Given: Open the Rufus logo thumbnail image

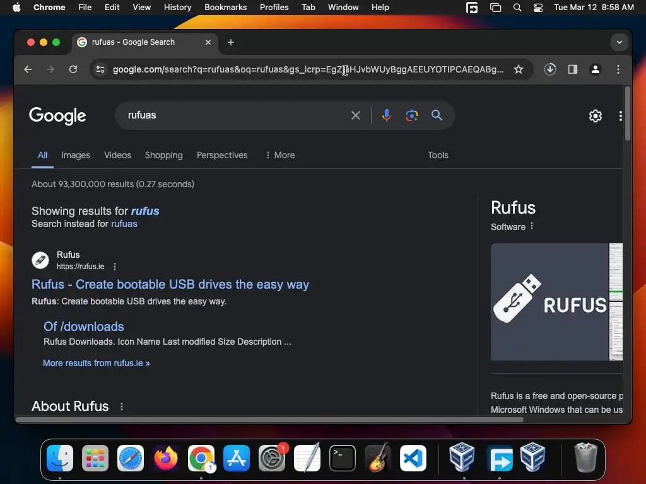Looking at the screenshot, I should click(549, 302).
